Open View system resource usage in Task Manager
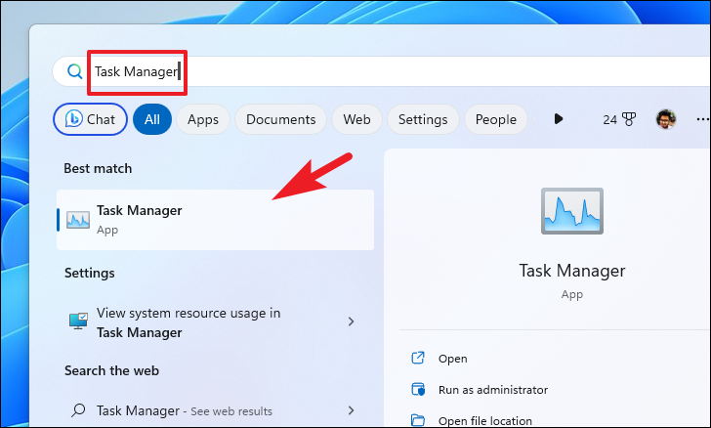The width and height of the screenshot is (711, 428). coord(216,322)
